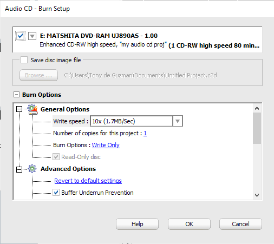The height and width of the screenshot is (244, 274).
Task: Select the General Options heading
Action: click(x=65, y=109)
